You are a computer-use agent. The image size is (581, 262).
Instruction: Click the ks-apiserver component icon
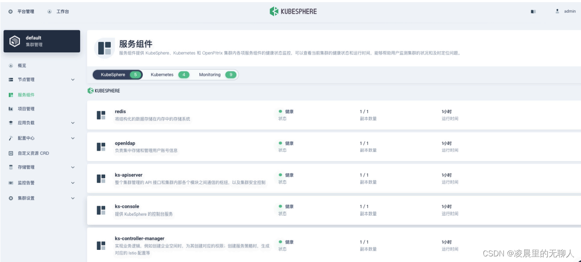[x=101, y=178]
